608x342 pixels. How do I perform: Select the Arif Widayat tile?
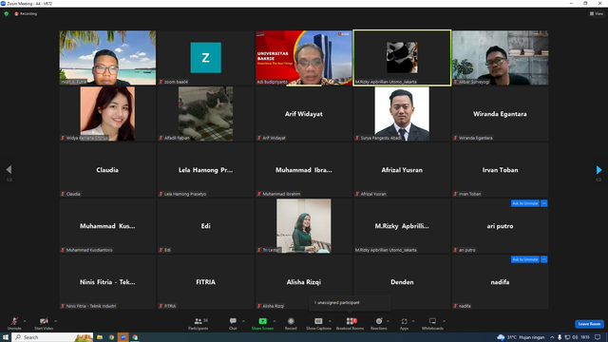(x=304, y=114)
